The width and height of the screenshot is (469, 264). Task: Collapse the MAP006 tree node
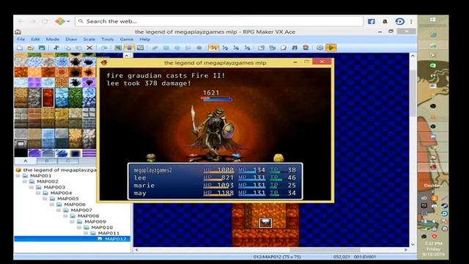tap(52, 205)
